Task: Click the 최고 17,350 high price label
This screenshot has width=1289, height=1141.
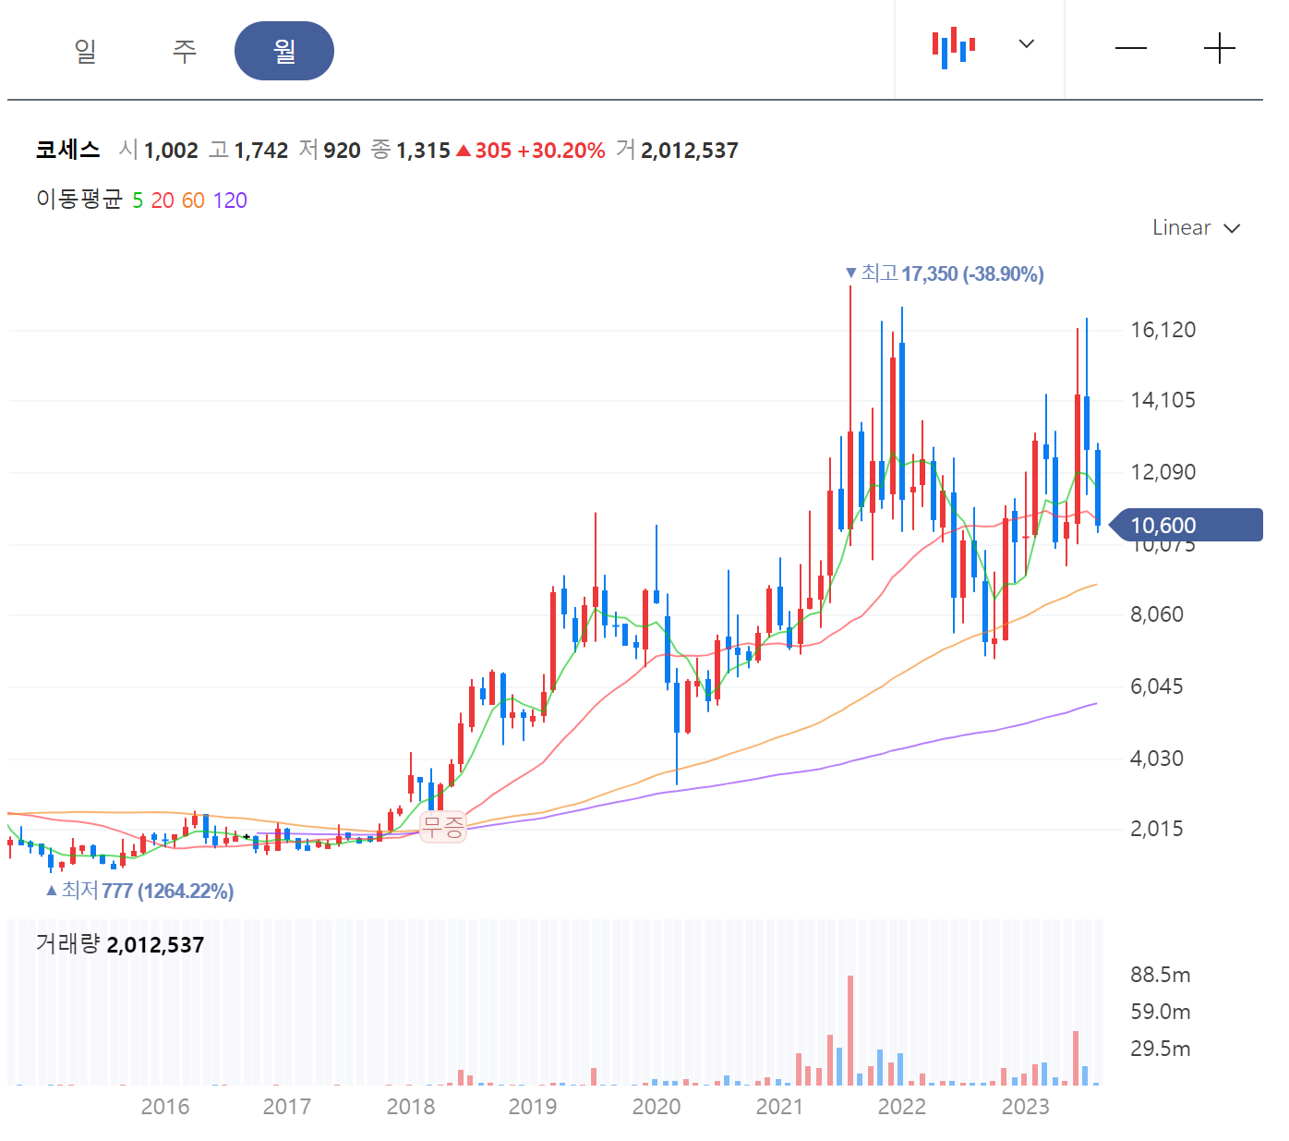Action: (945, 273)
